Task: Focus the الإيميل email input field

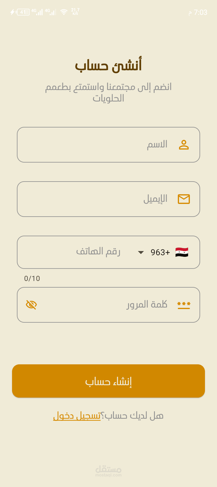Action: 99,199
